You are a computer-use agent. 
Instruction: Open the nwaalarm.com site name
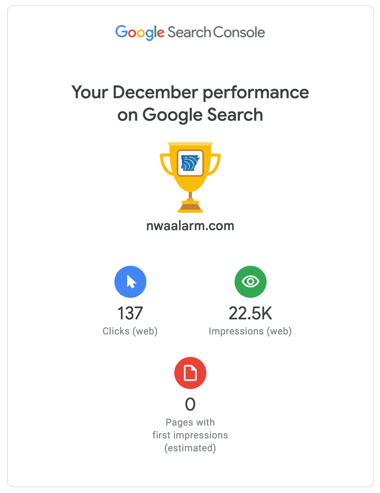tap(190, 226)
